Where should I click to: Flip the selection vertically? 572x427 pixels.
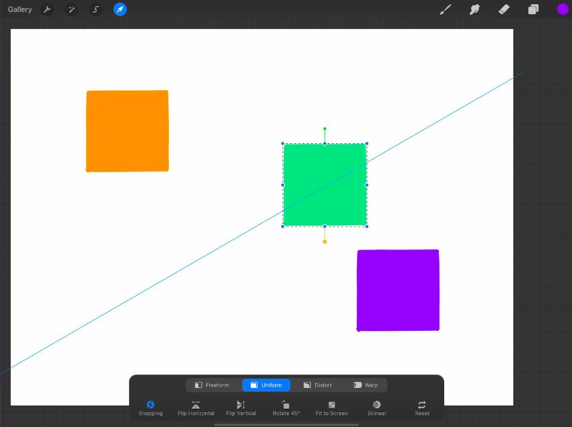tap(241, 408)
